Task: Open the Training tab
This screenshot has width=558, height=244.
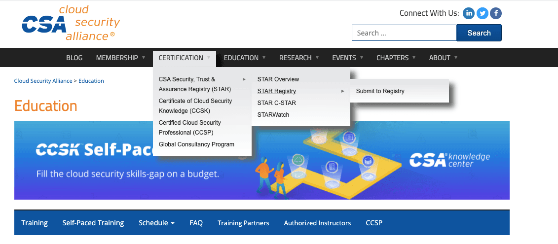Action: click(x=35, y=223)
